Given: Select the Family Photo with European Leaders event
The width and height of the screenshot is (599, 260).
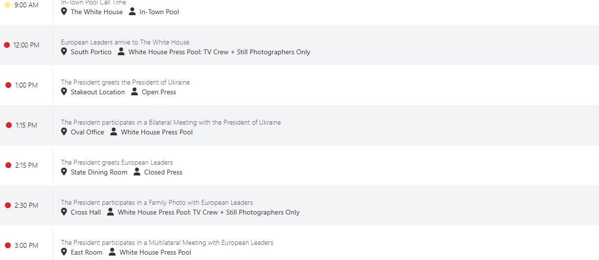Looking at the screenshot, I should point(157,202).
